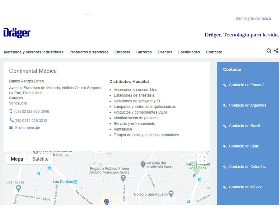Open the search magnifier icon
280x218 pixels.
pyautogui.click(x=269, y=51)
